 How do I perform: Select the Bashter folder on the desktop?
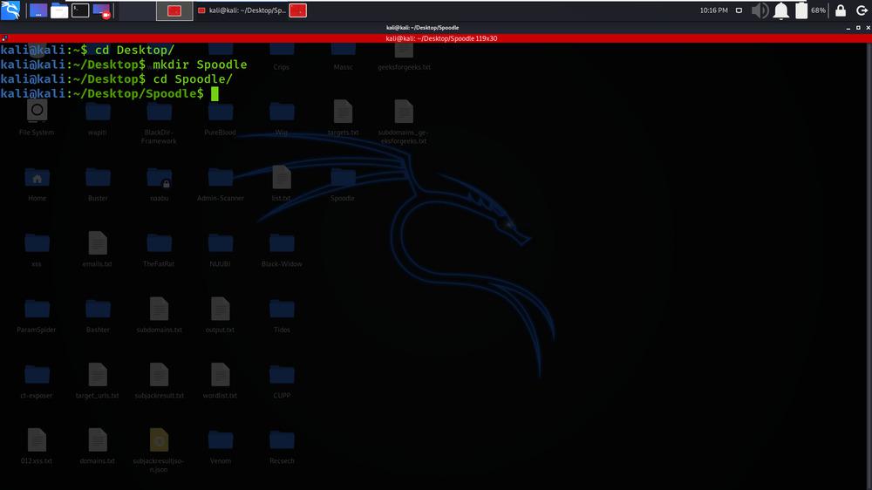[98, 316]
